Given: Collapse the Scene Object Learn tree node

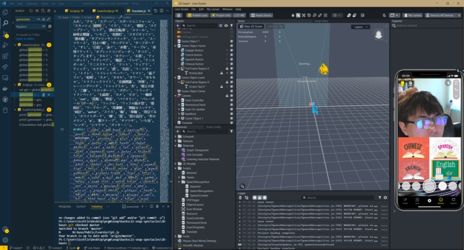Looking at the screenshot, I should coord(176,78).
